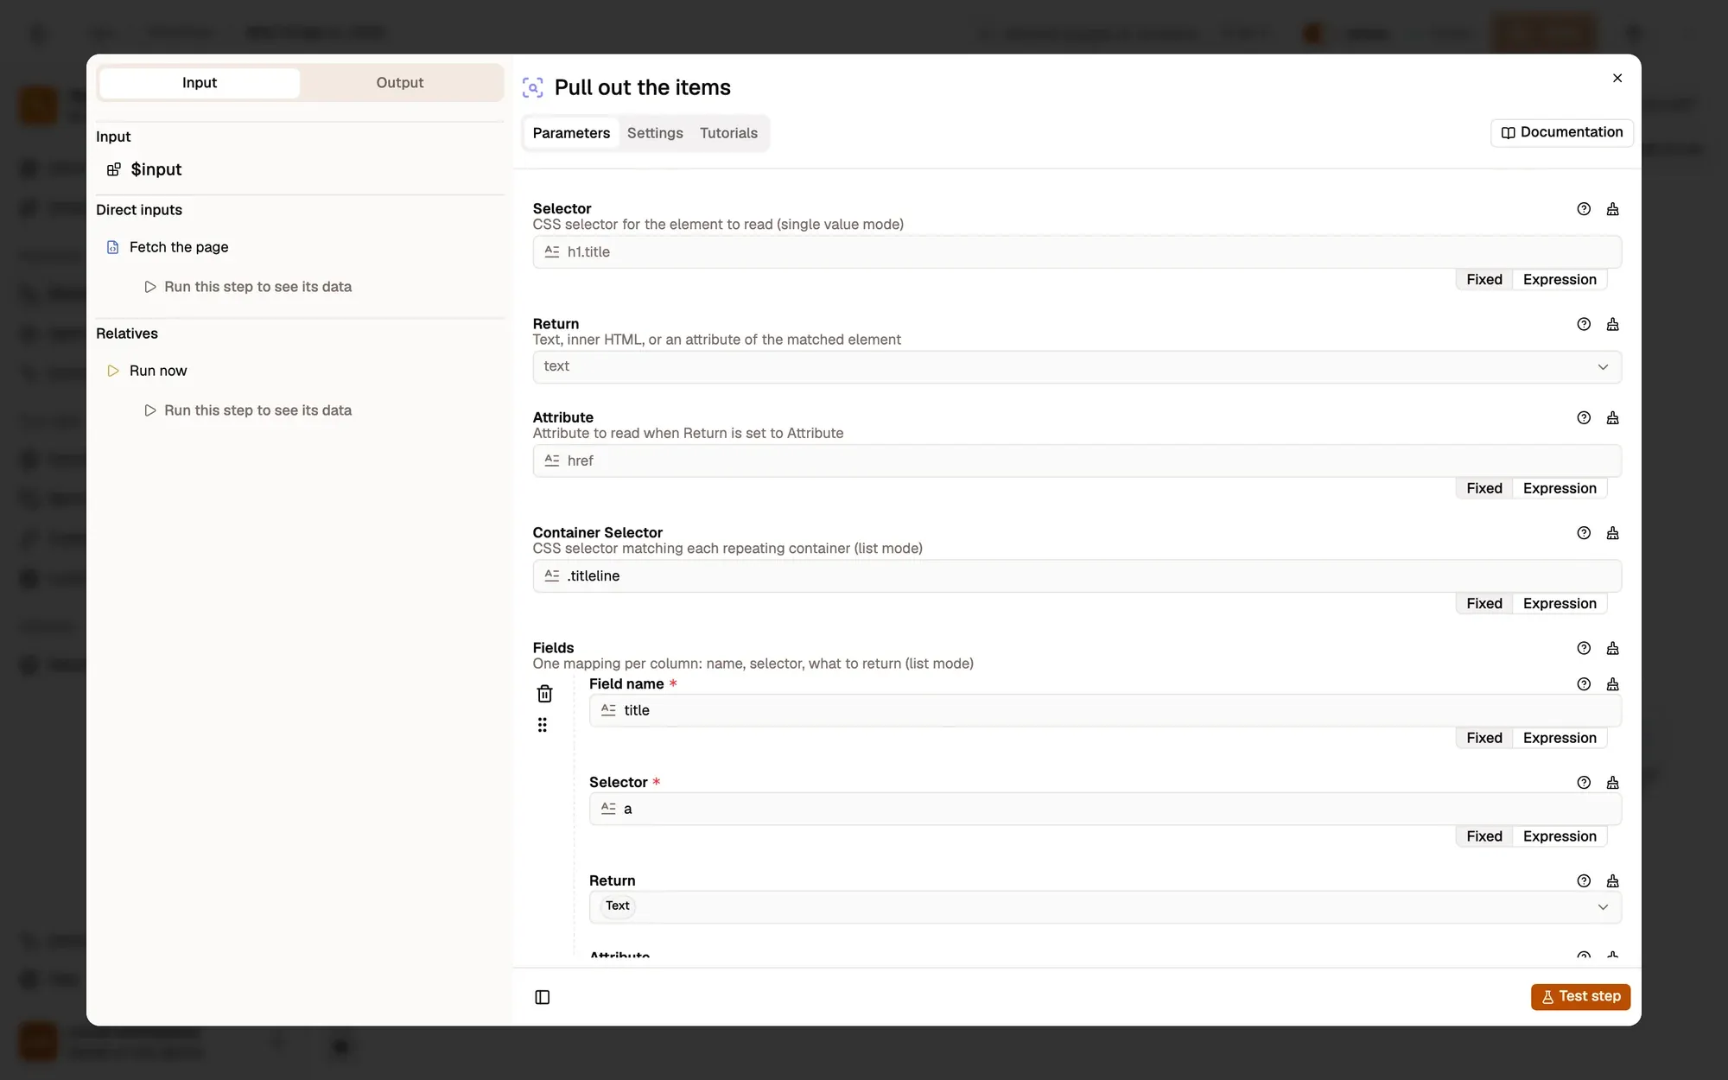Open the Settings tab
Viewport: 1728px width, 1080px height.
655,133
